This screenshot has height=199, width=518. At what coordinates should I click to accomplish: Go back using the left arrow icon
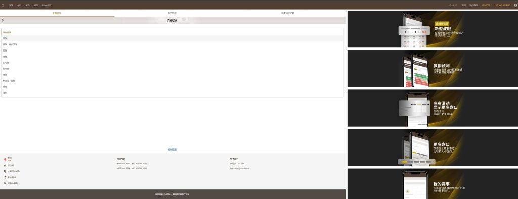pyautogui.click(x=3, y=20)
